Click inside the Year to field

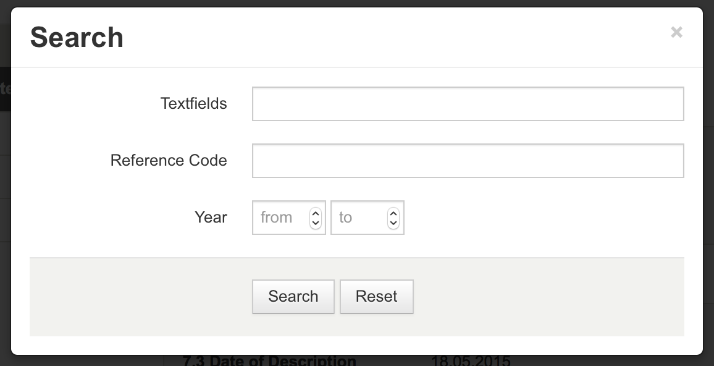click(x=358, y=218)
